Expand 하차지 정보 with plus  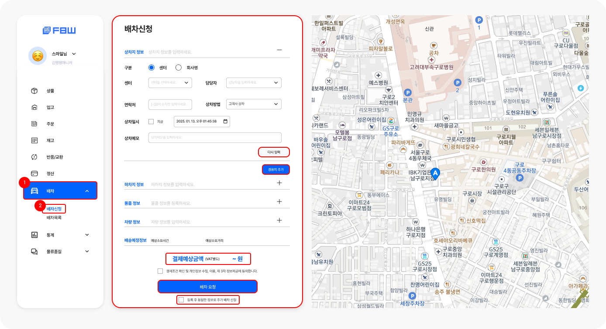click(279, 183)
